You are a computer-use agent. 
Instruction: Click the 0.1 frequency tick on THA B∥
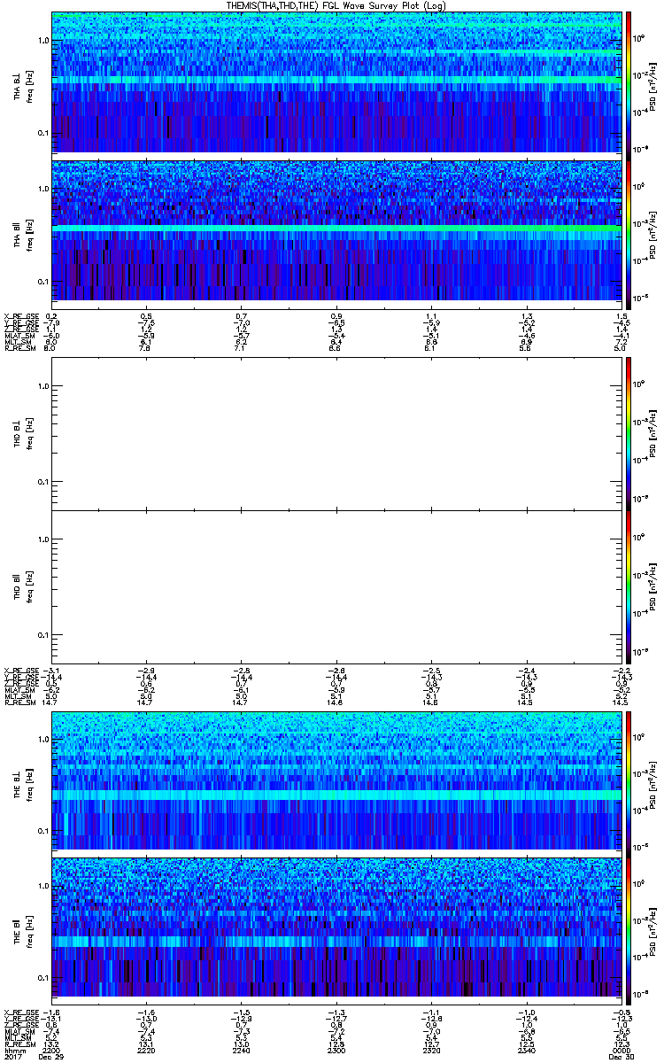pyautogui.click(x=42, y=282)
